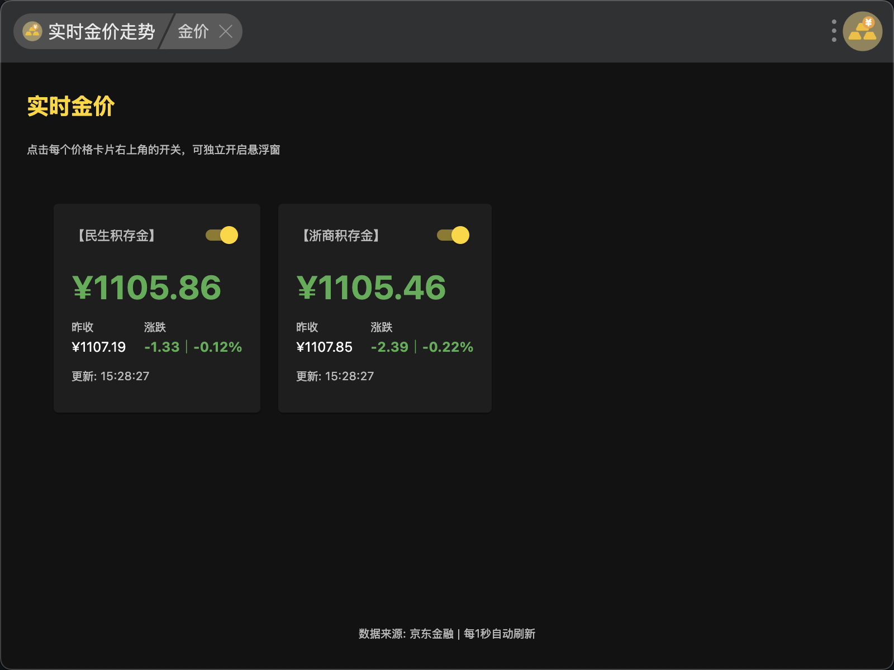Click the 实时金价 page heading

tap(71, 106)
